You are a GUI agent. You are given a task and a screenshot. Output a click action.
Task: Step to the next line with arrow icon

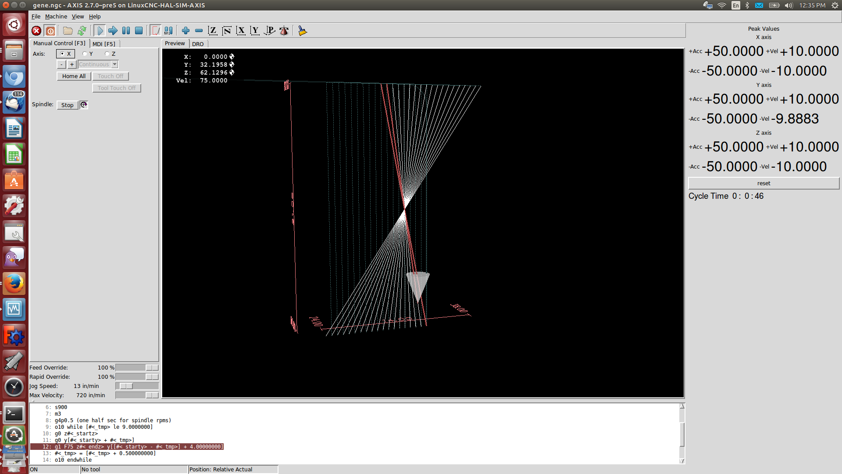click(x=113, y=31)
